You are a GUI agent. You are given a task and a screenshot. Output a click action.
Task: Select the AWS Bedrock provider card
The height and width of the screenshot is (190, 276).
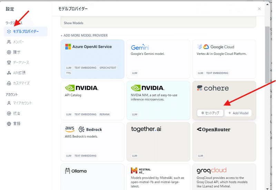92,142
